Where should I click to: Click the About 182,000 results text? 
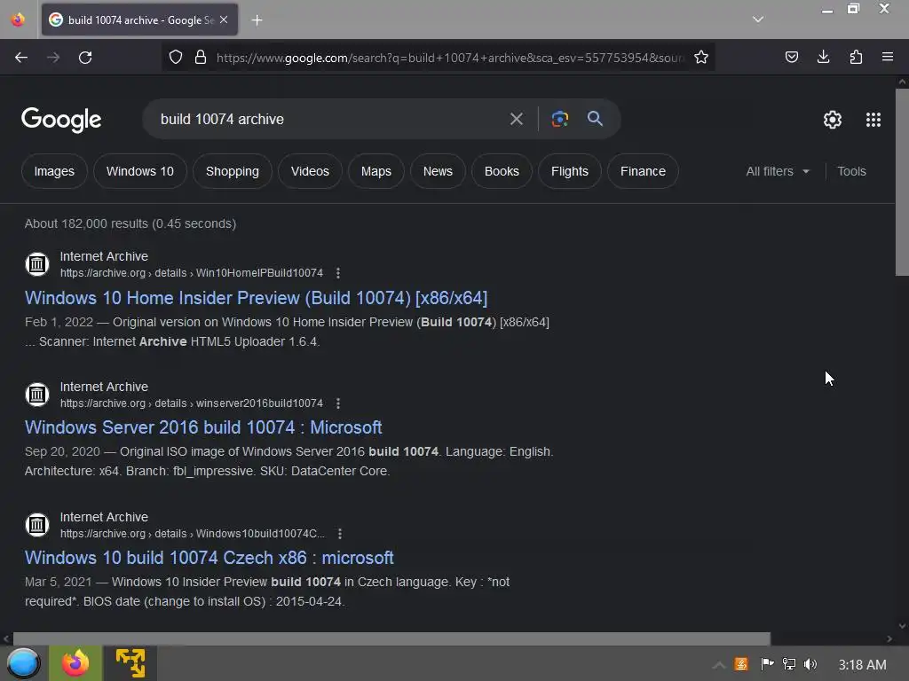click(130, 223)
